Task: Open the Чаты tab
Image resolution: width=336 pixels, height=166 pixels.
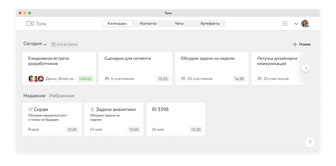Action: pos(179,24)
